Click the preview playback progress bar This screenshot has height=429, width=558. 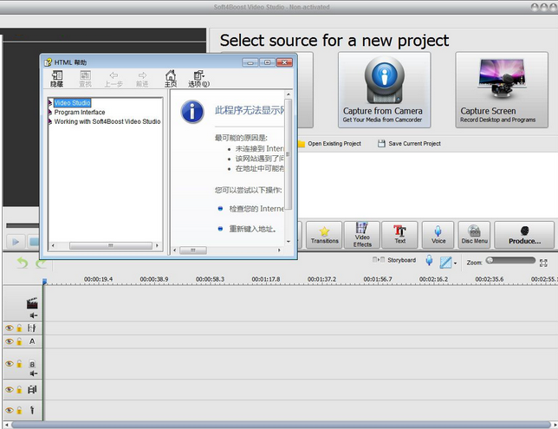click(x=23, y=225)
